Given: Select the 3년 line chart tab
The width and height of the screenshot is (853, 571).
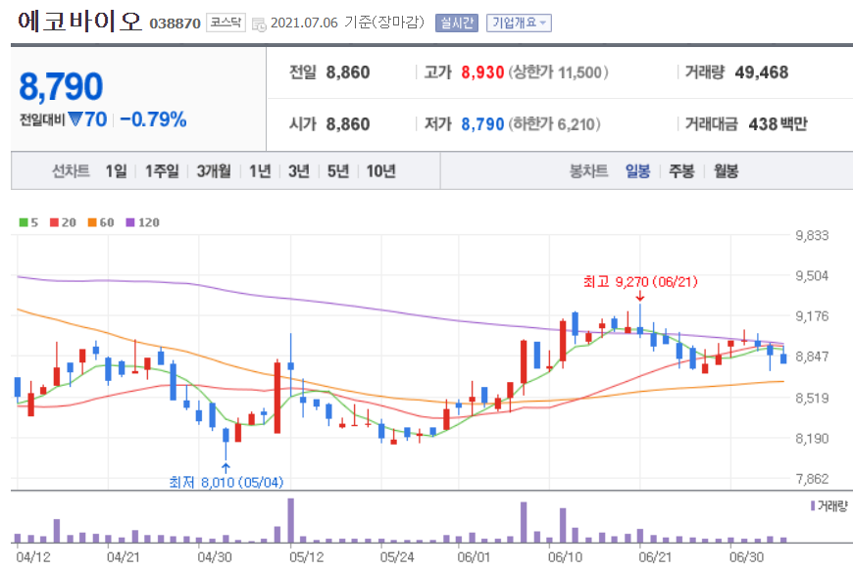Looking at the screenshot, I should point(299,171).
